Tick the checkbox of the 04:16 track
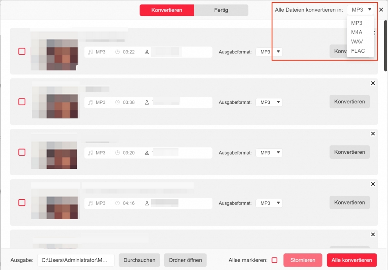 [22, 203]
